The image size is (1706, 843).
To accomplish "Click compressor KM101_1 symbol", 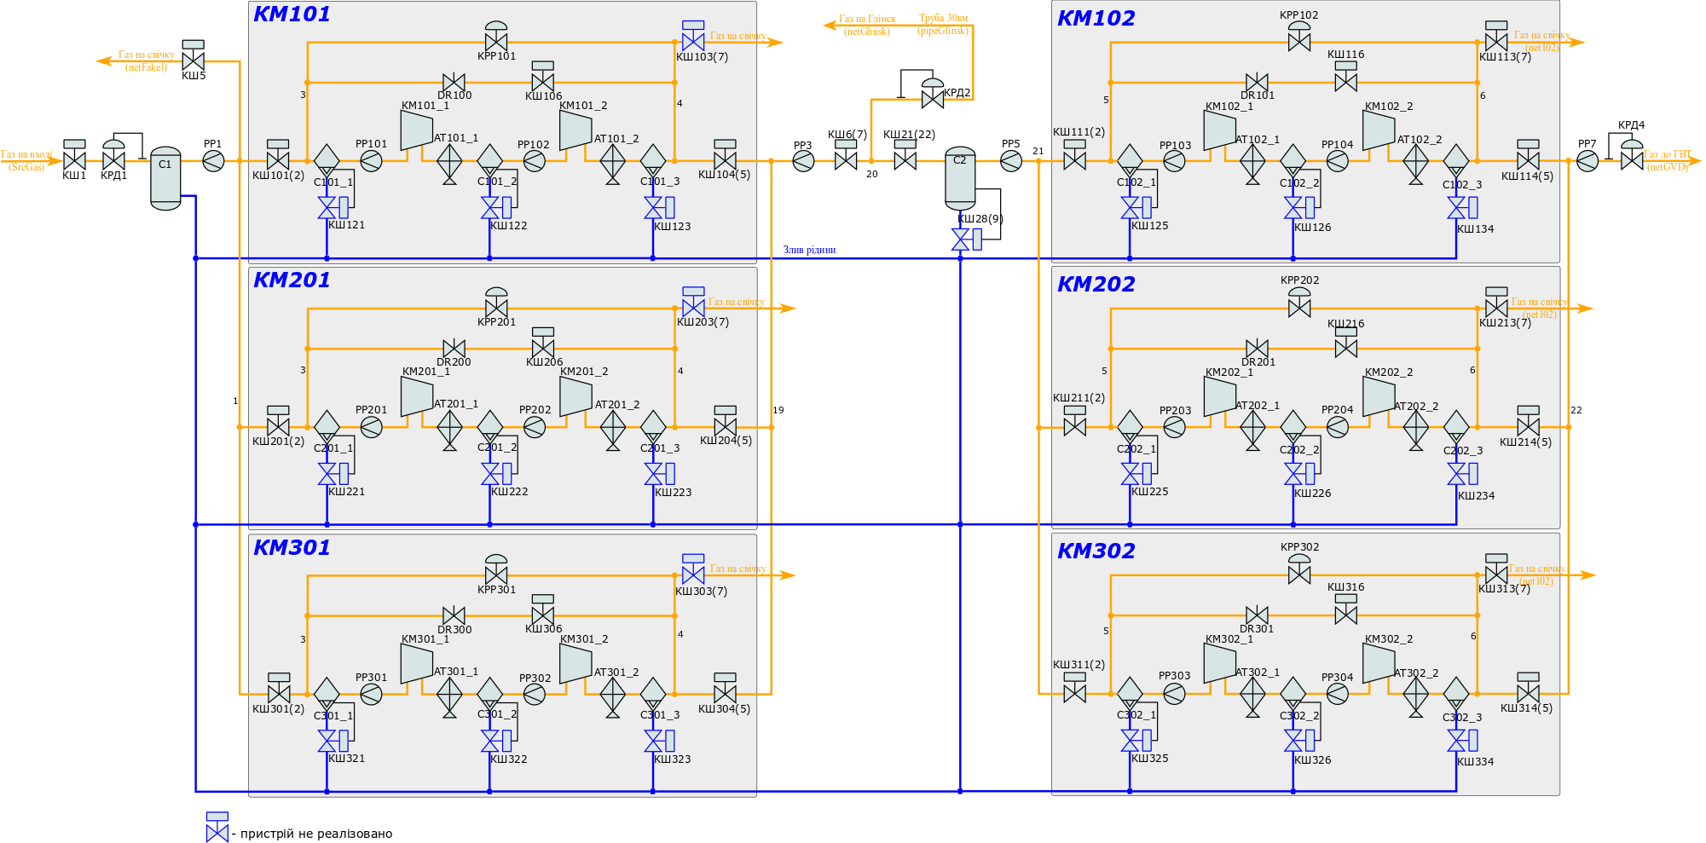I will pos(416,130).
